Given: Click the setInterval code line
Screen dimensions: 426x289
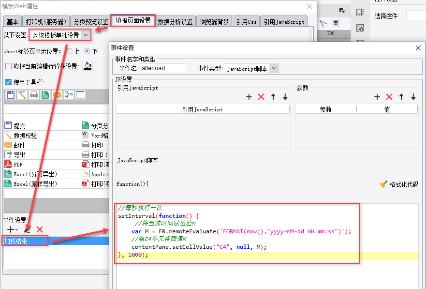Looking at the screenshot, I should click(159, 216).
